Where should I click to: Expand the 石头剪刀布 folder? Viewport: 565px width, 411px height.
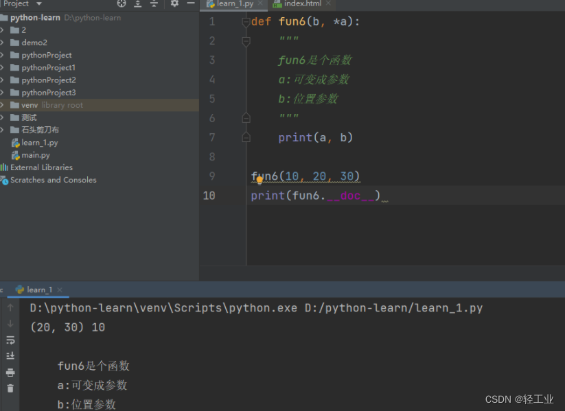pyautogui.click(x=2, y=130)
